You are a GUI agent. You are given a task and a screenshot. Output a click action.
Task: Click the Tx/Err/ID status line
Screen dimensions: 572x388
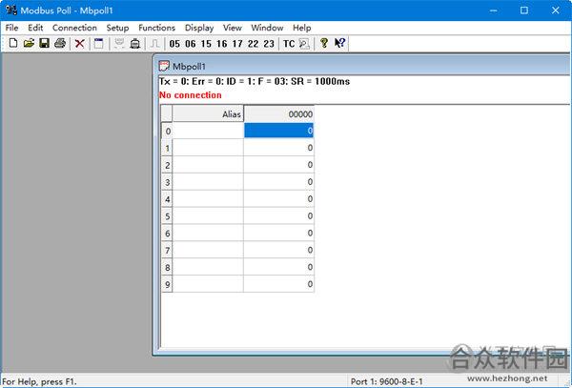[x=255, y=81]
